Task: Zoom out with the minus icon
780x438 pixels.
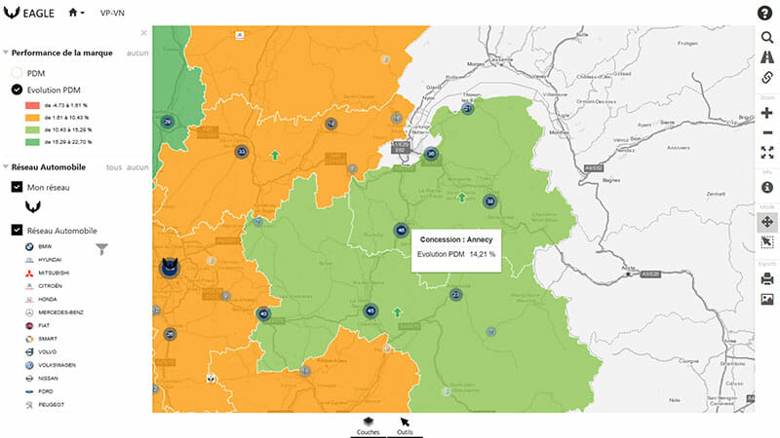Action: [767, 132]
